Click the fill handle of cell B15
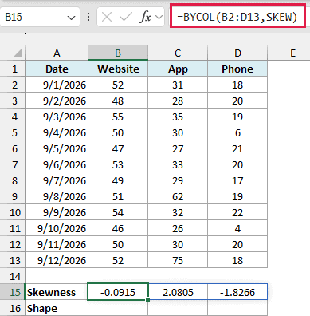This screenshot has width=310, height=316. [x=148, y=299]
